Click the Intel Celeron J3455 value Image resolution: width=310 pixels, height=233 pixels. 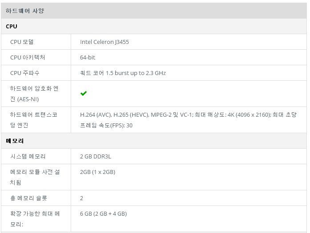(105, 42)
